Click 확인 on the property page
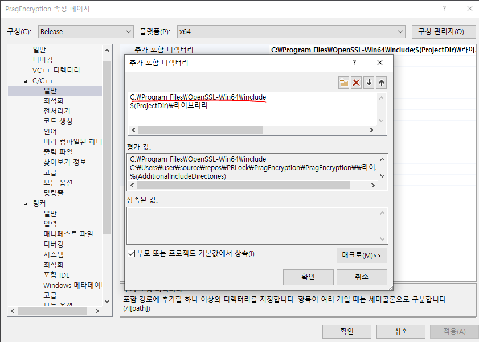Viewport: 479px width, 342px height. pyautogui.click(x=347, y=331)
